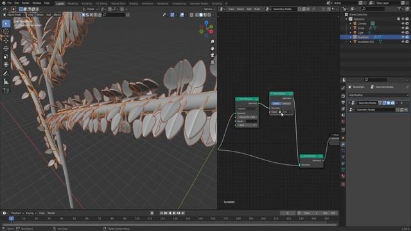Hide the Camera object in outliner

[x=403, y=24]
